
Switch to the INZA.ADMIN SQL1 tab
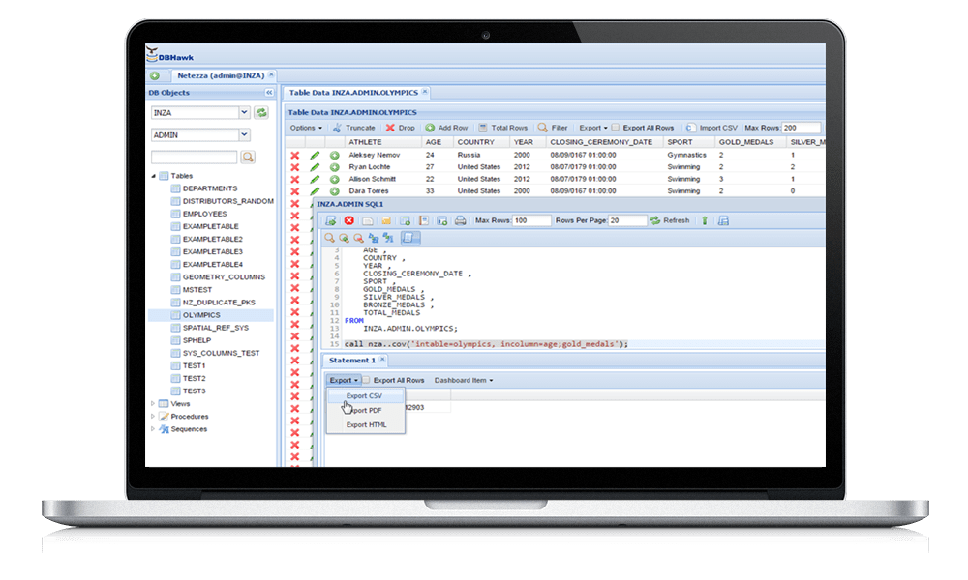tap(348, 206)
